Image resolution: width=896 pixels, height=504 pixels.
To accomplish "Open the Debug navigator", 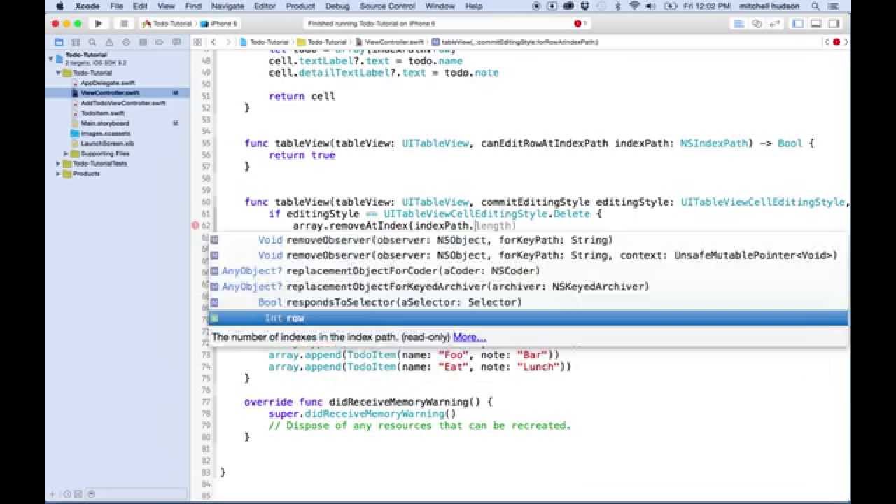I will 142,42.
